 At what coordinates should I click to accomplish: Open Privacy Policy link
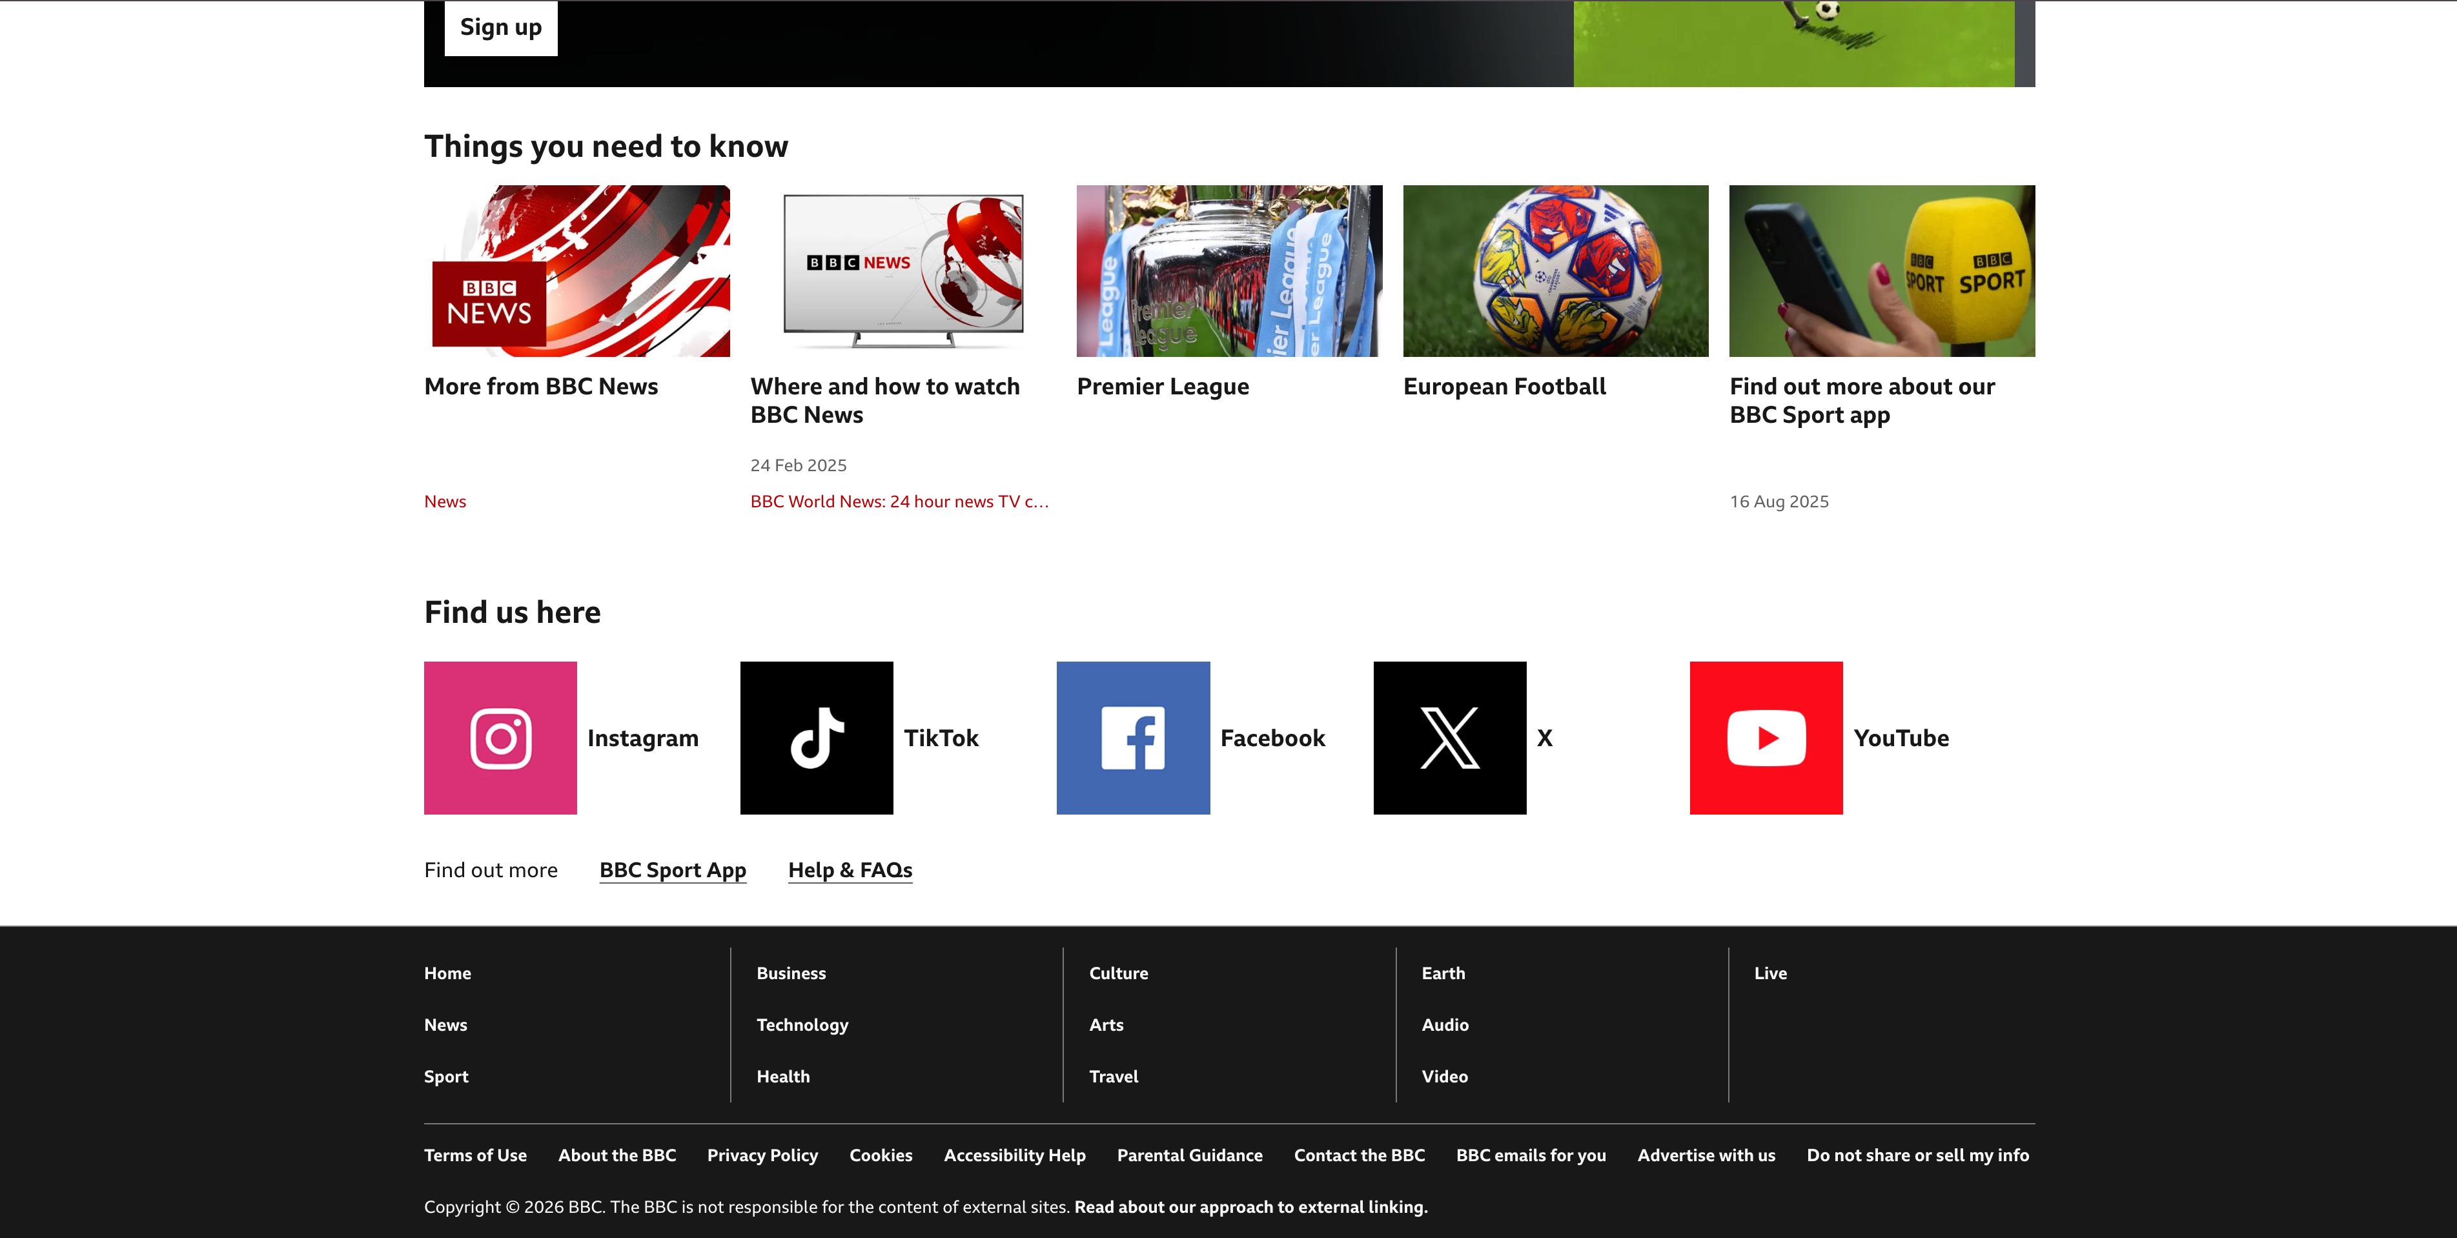[762, 1155]
